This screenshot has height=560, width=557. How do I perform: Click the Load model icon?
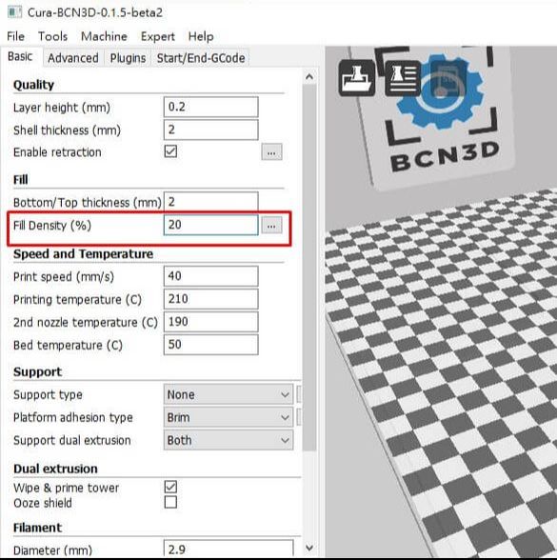pos(357,78)
